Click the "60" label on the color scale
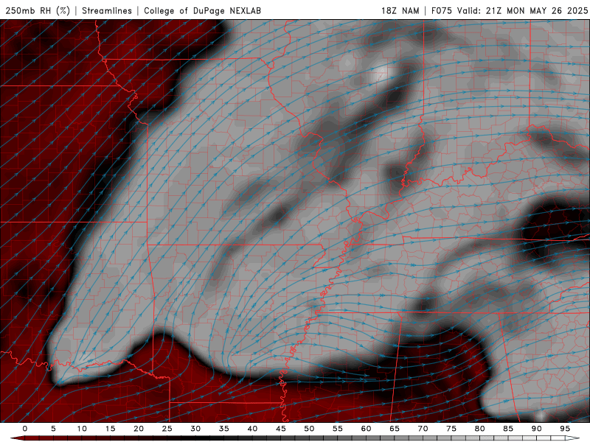This screenshot has width=590, height=442. tap(366, 429)
